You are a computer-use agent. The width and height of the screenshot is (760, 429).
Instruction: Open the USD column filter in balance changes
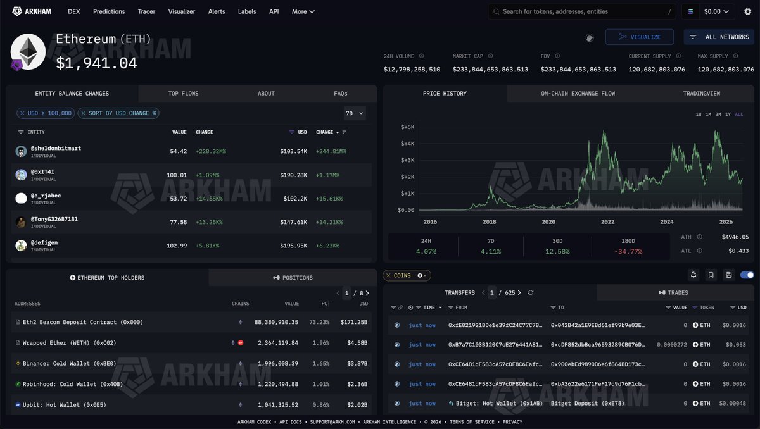[292, 132]
